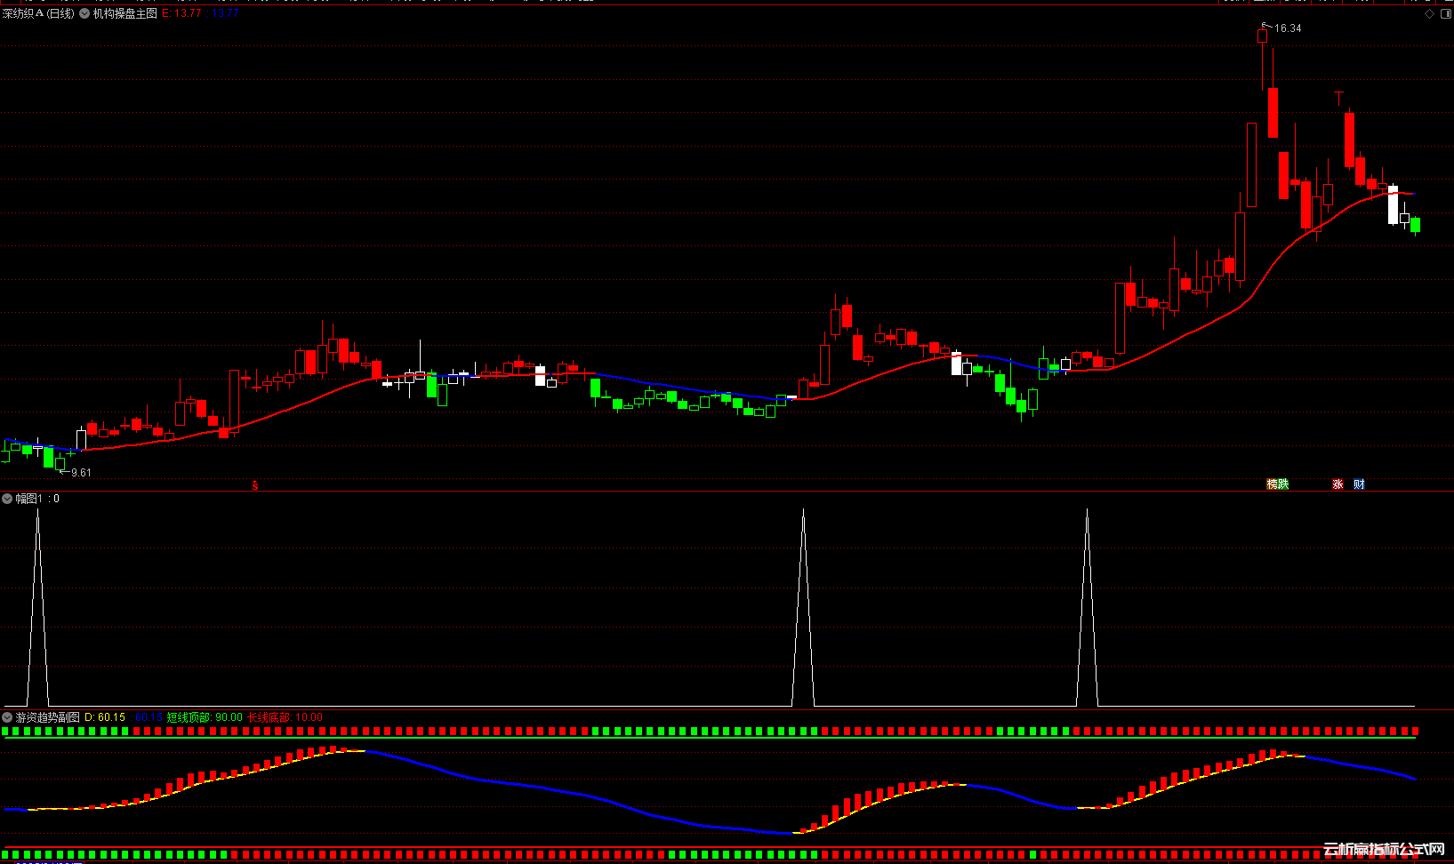Click the 游资趋势副图 indicator label
1454x864 pixels.
(47, 717)
